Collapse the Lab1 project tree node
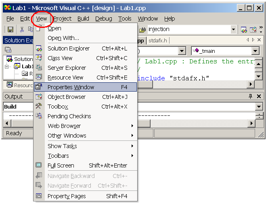Image resolution: width=268 pixels, height=203 pixels. click(x=7, y=67)
